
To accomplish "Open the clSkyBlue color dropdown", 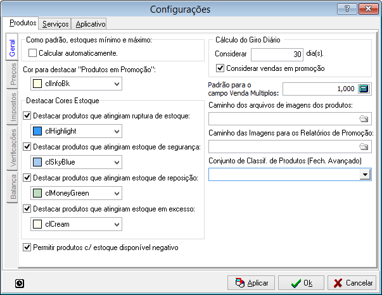I will [x=117, y=162].
